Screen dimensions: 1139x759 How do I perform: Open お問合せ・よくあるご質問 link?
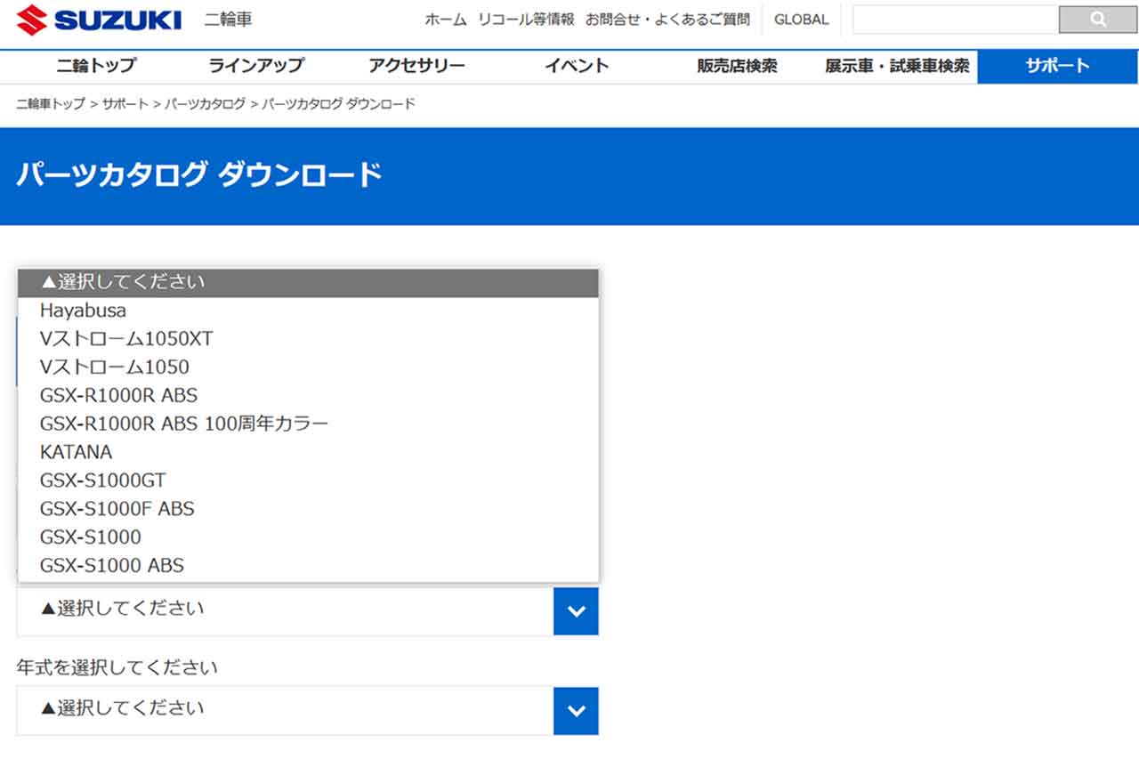tap(667, 19)
